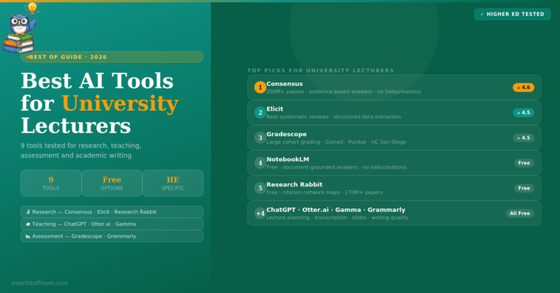Click the Higher Ed Tested badge
This screenshot has width=560, height=293.
click(x=512, y=15)
